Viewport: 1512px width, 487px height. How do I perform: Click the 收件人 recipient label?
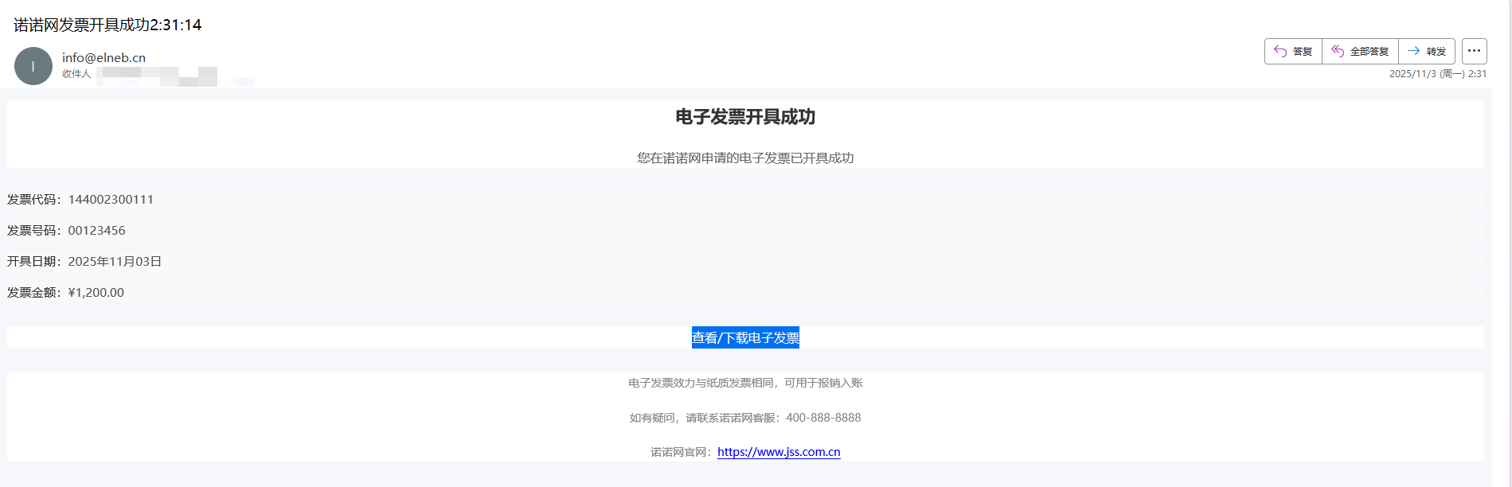[76, 74]
